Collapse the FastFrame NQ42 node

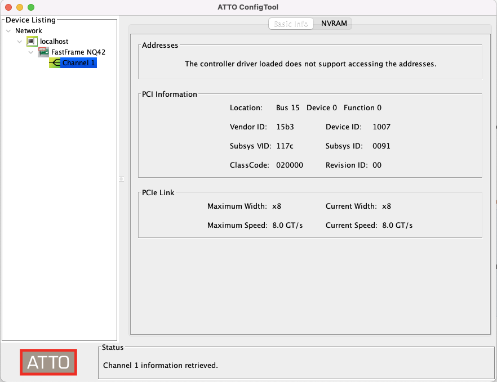31,52
